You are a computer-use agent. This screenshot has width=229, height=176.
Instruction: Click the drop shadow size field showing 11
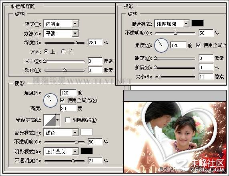[206, 77]
